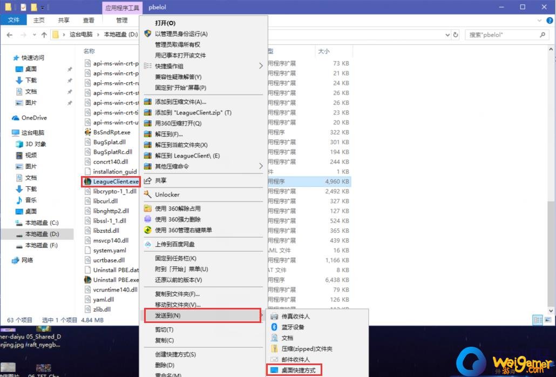
Task: Open the quick access toolbar dropdown
Action: pos(43,7)
